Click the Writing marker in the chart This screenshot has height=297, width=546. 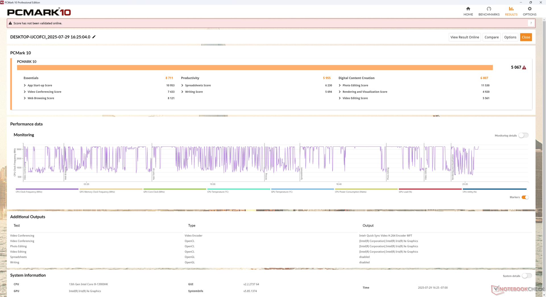click(x=266, y=176)
